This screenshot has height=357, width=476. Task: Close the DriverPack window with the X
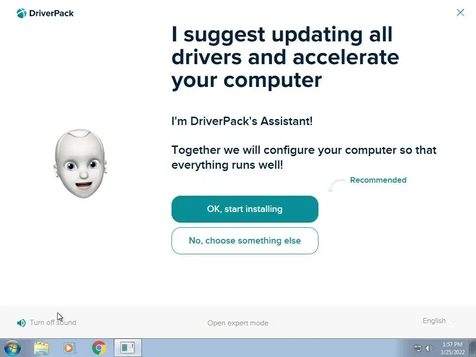[460, 13]
